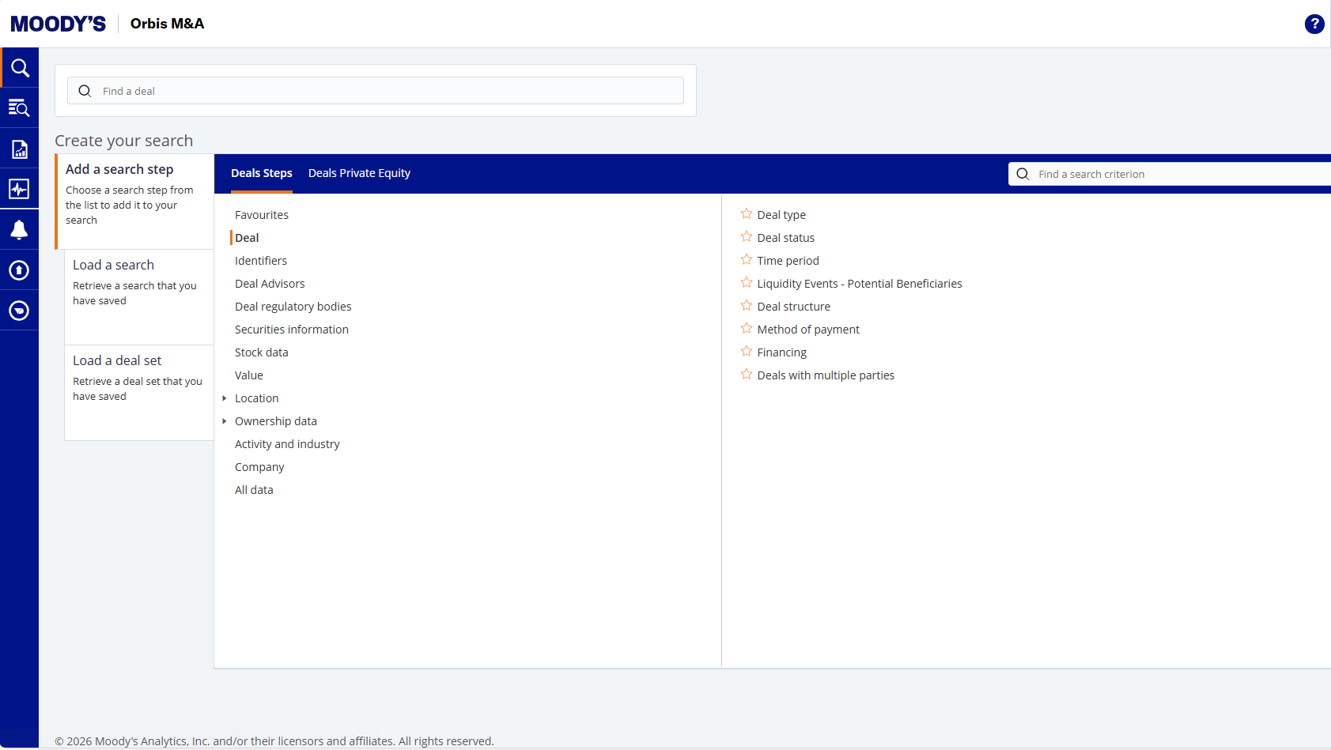Click the magnifier search icon in the sidebar
Image resolution: width=1331 pixels, height=750 pixels.
click(x=20, y=68)
